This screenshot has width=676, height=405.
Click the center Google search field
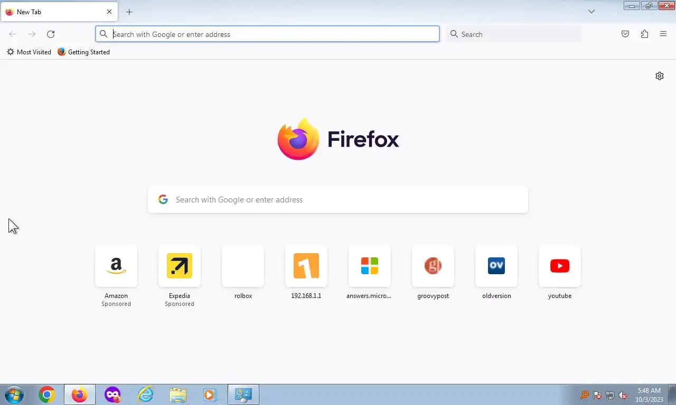coord(338,200)
